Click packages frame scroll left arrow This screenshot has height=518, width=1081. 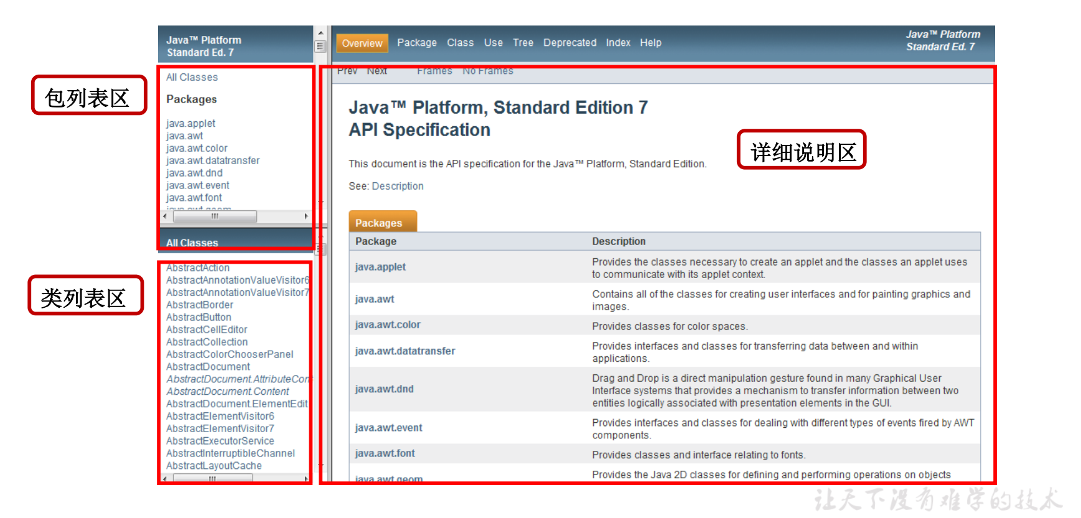tap(165, 216)
